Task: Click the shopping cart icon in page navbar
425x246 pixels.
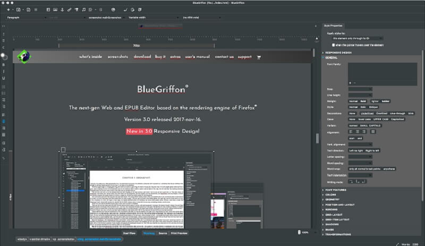Action: (259, 57)
